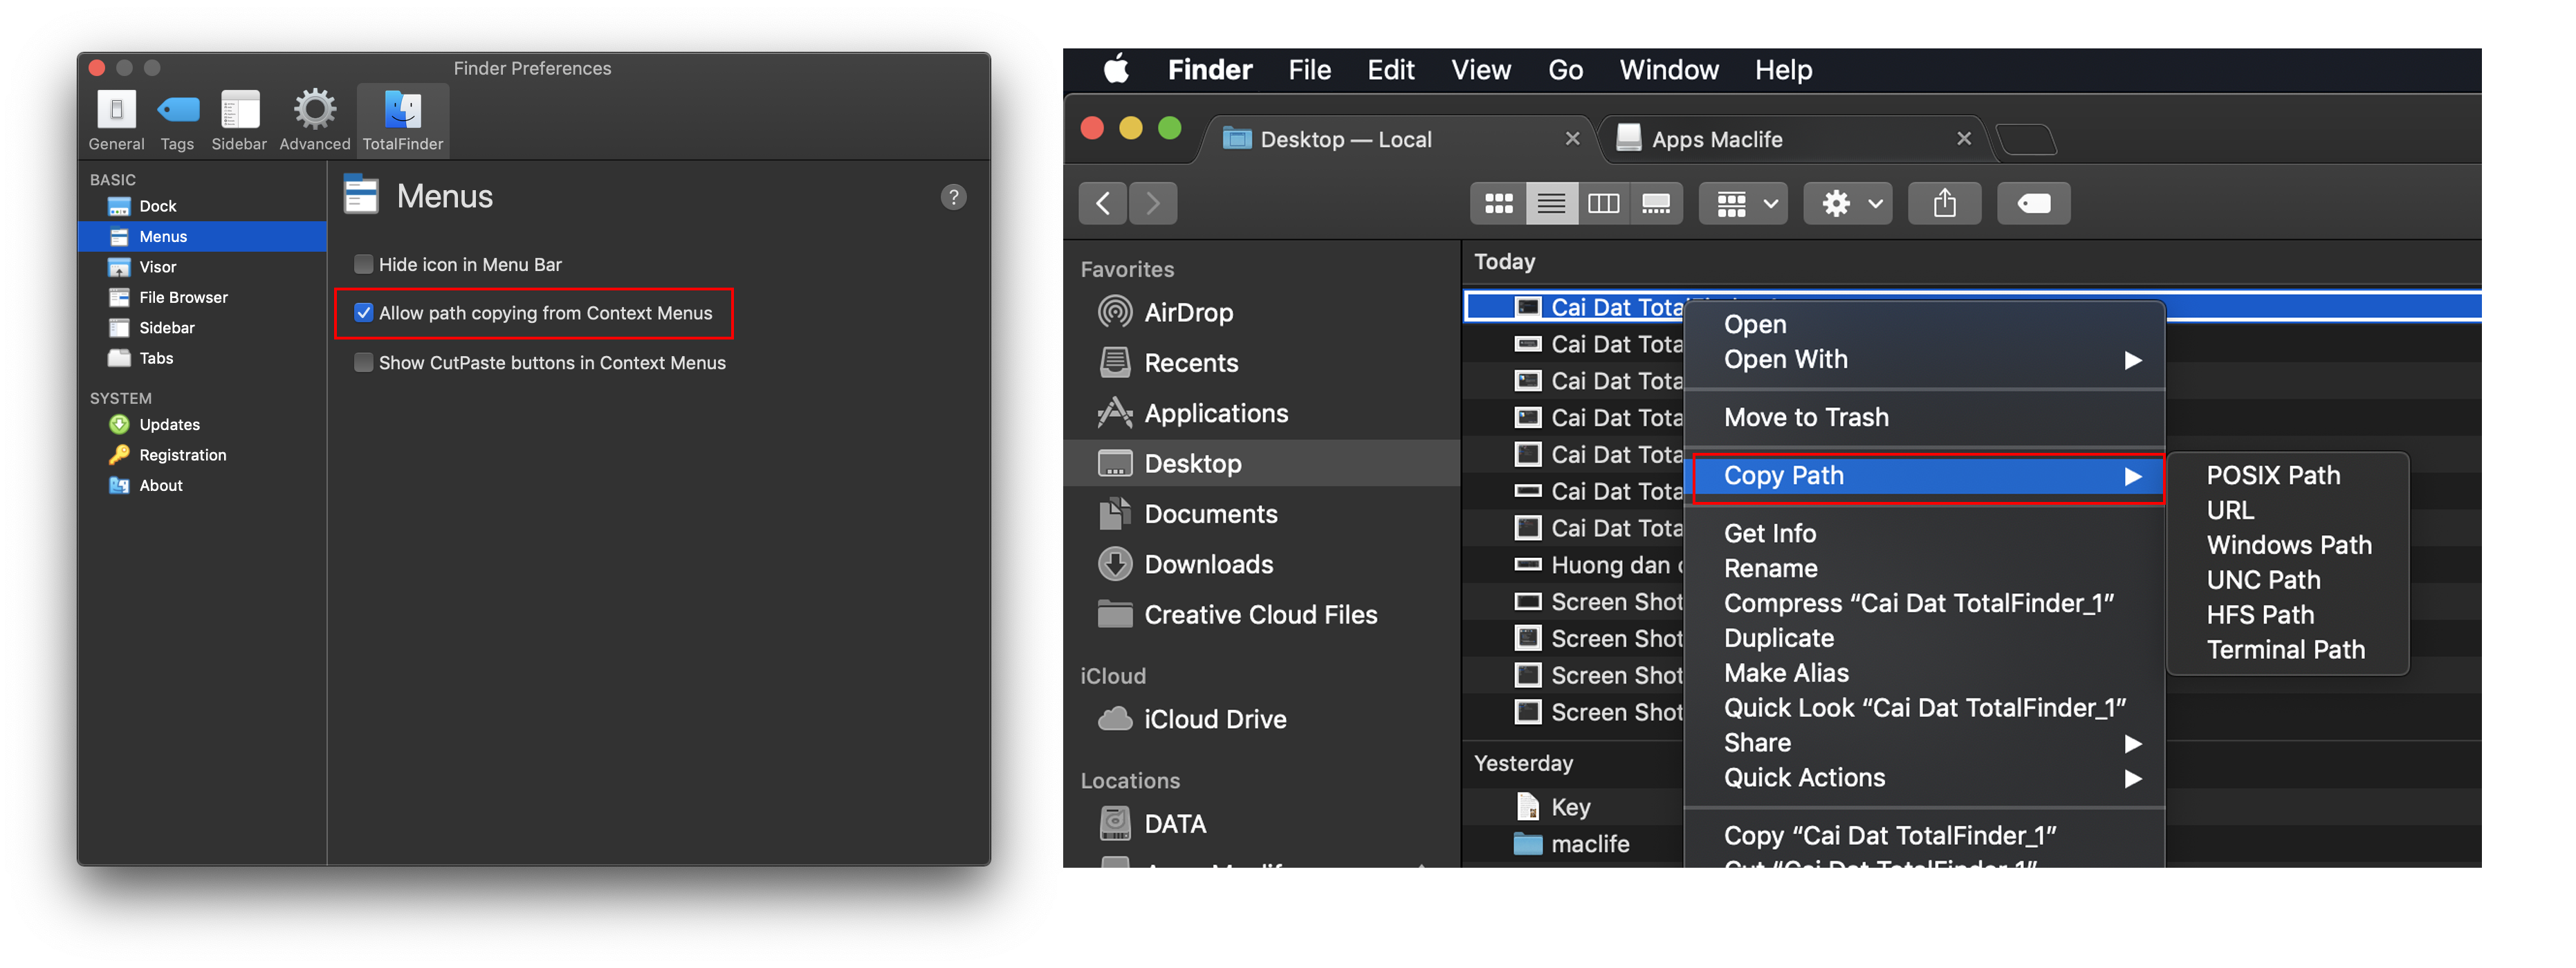
Task: Click the back navigation arrow in Finder
Action: point(1102,203)
